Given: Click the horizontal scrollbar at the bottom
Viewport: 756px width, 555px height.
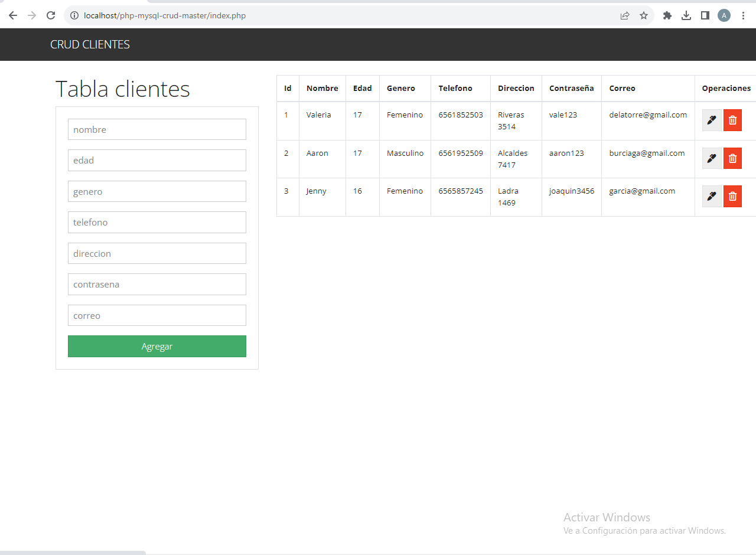Looking at the screenshot, I should coord(73,552).
